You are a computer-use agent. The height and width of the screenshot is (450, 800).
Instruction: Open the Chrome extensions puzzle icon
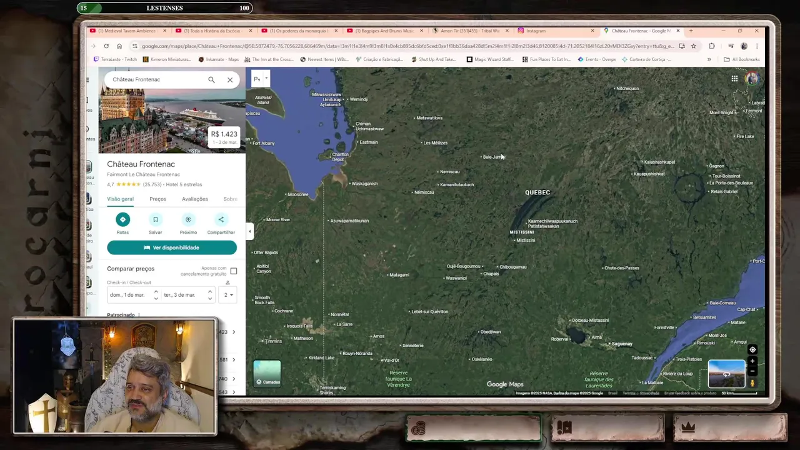pos(711,46)
